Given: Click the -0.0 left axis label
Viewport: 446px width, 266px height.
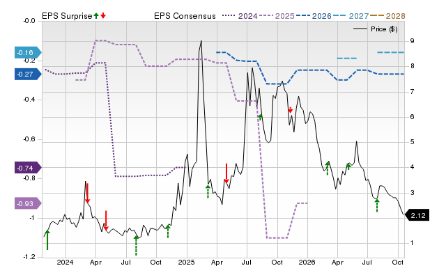Looking at the screenshot, I should click(29, 21).
